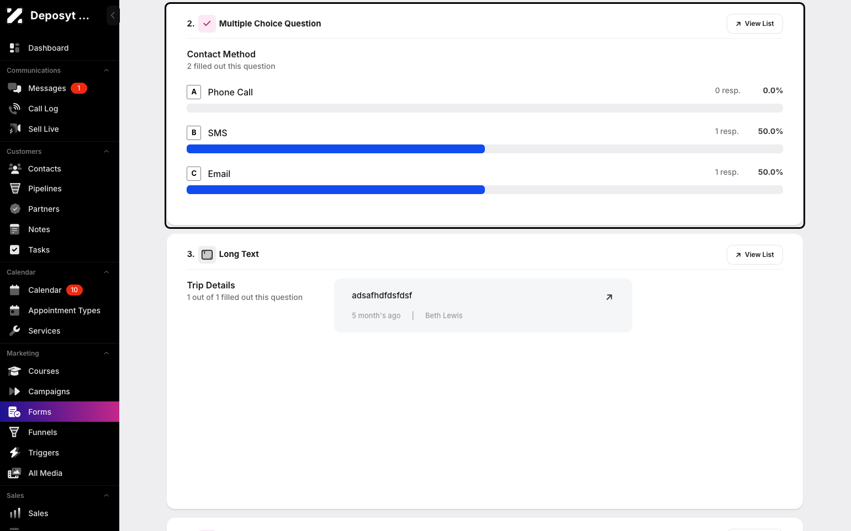Click the Contacts people icon
The height and width of the screenshot is (531, 851).
tap(15, 169)
